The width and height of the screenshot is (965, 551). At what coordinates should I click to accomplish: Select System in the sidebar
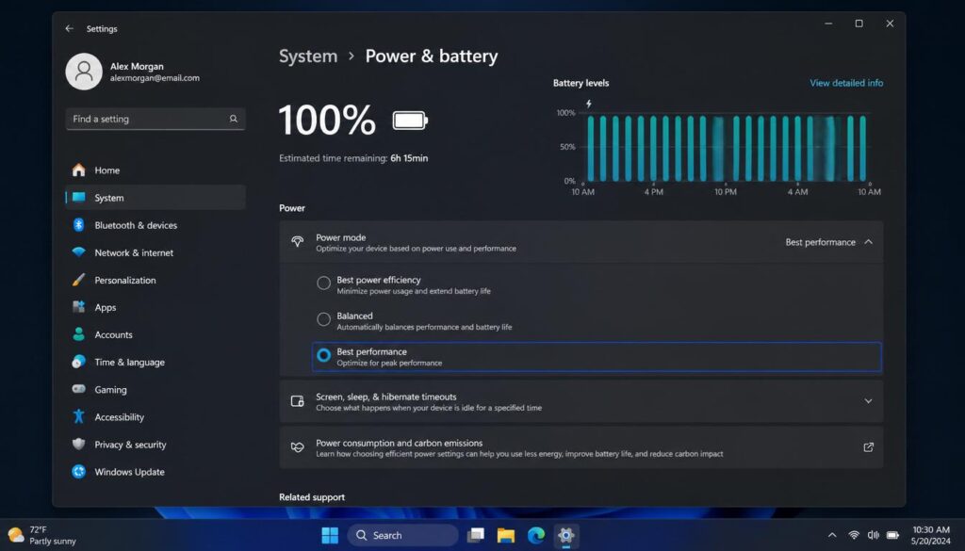pyautogui.click(x=155, y=198)
